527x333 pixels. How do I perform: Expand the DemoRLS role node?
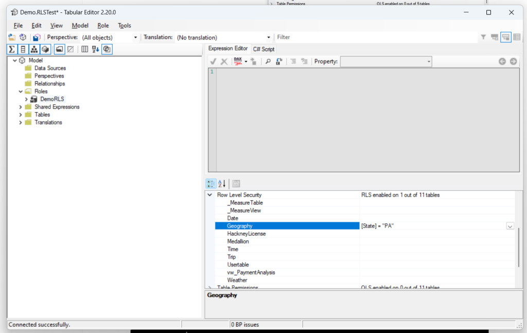click(x=27, y=99)
